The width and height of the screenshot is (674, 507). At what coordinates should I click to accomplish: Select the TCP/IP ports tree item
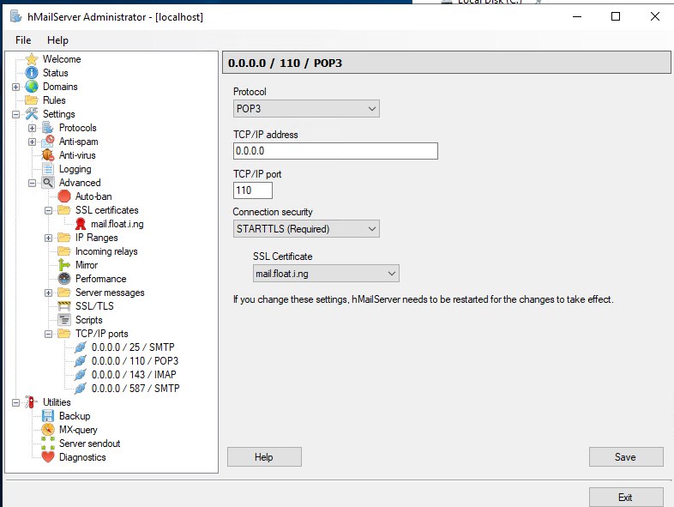click(102, 334)
